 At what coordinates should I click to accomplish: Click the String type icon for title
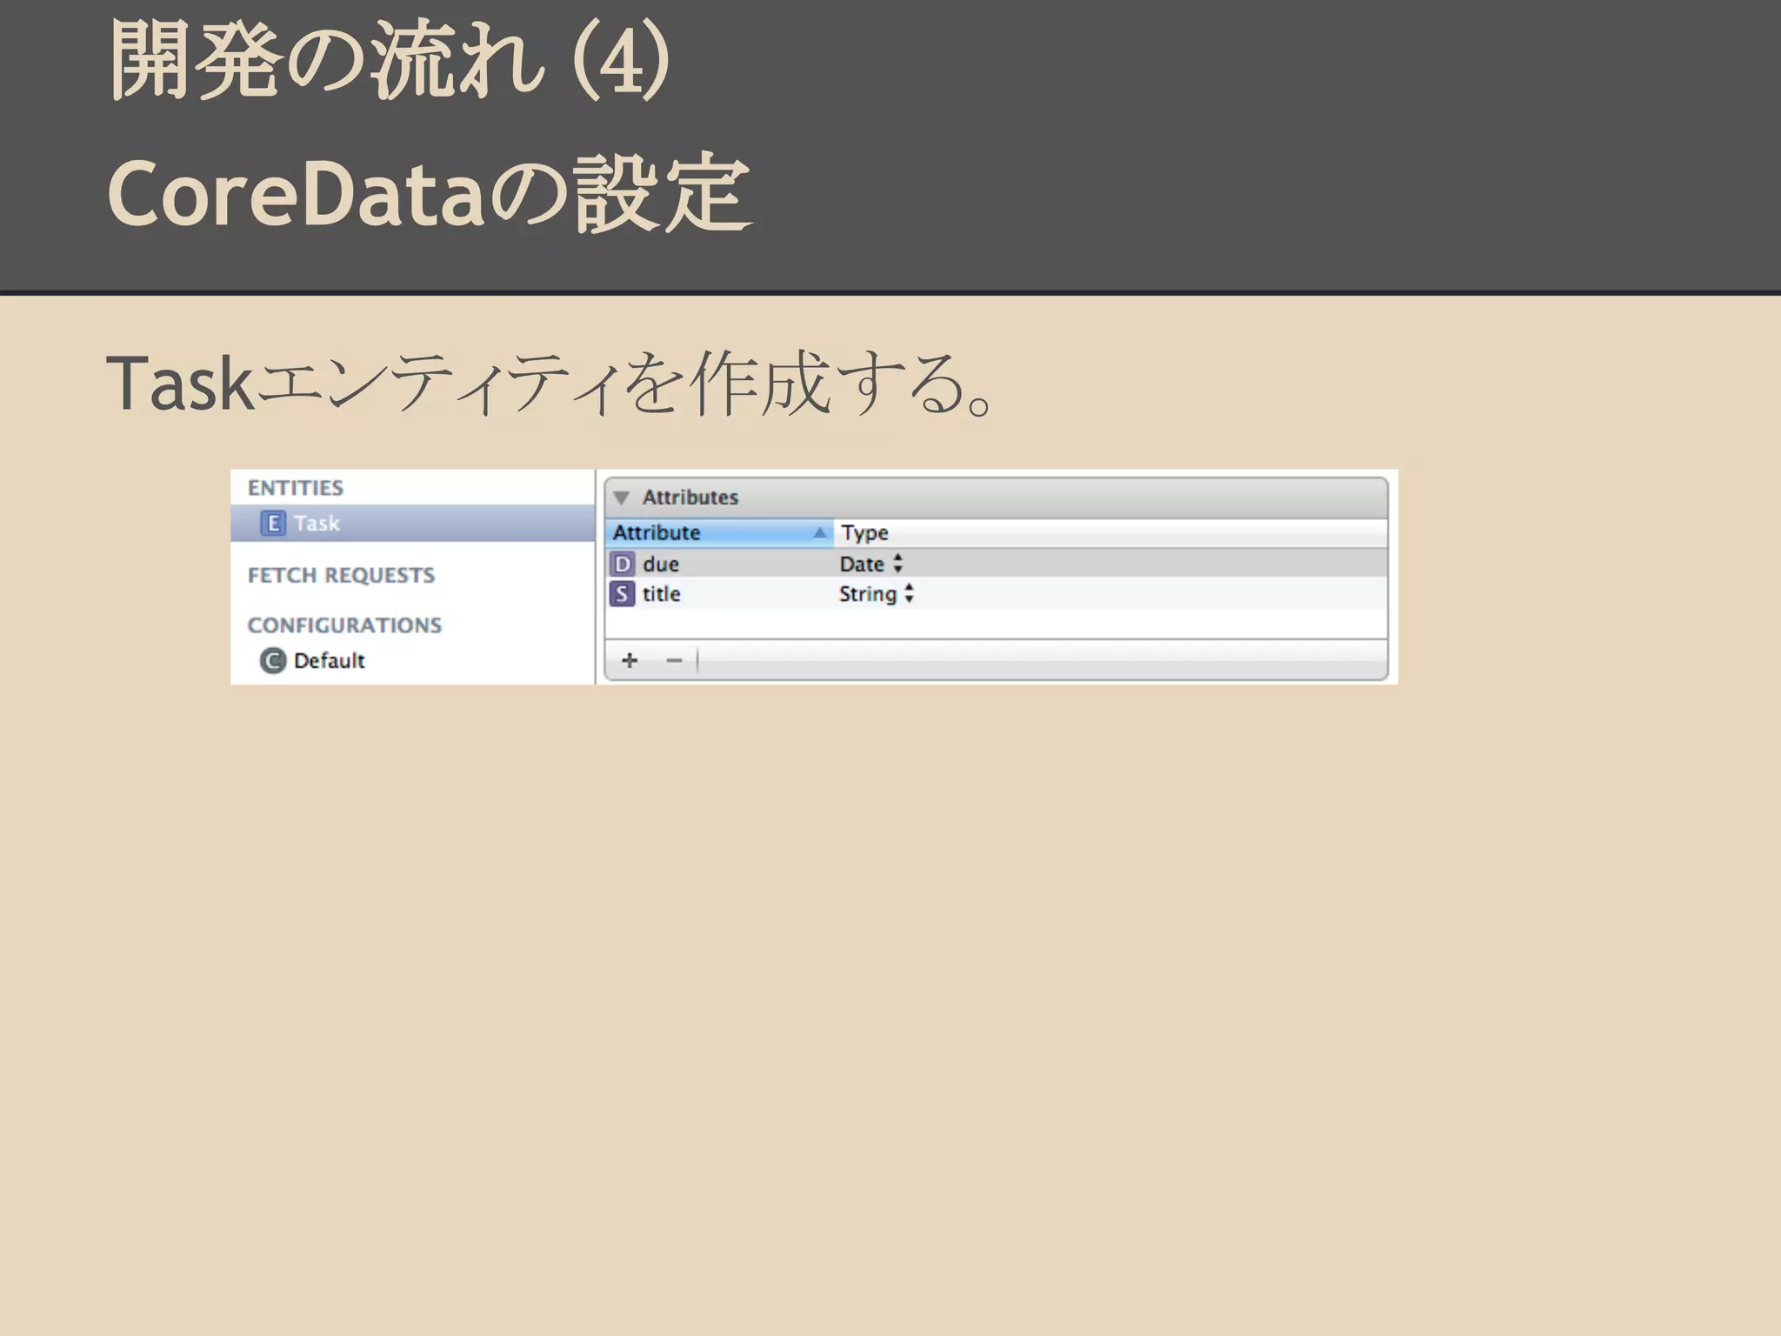click(x=622, y=594)
